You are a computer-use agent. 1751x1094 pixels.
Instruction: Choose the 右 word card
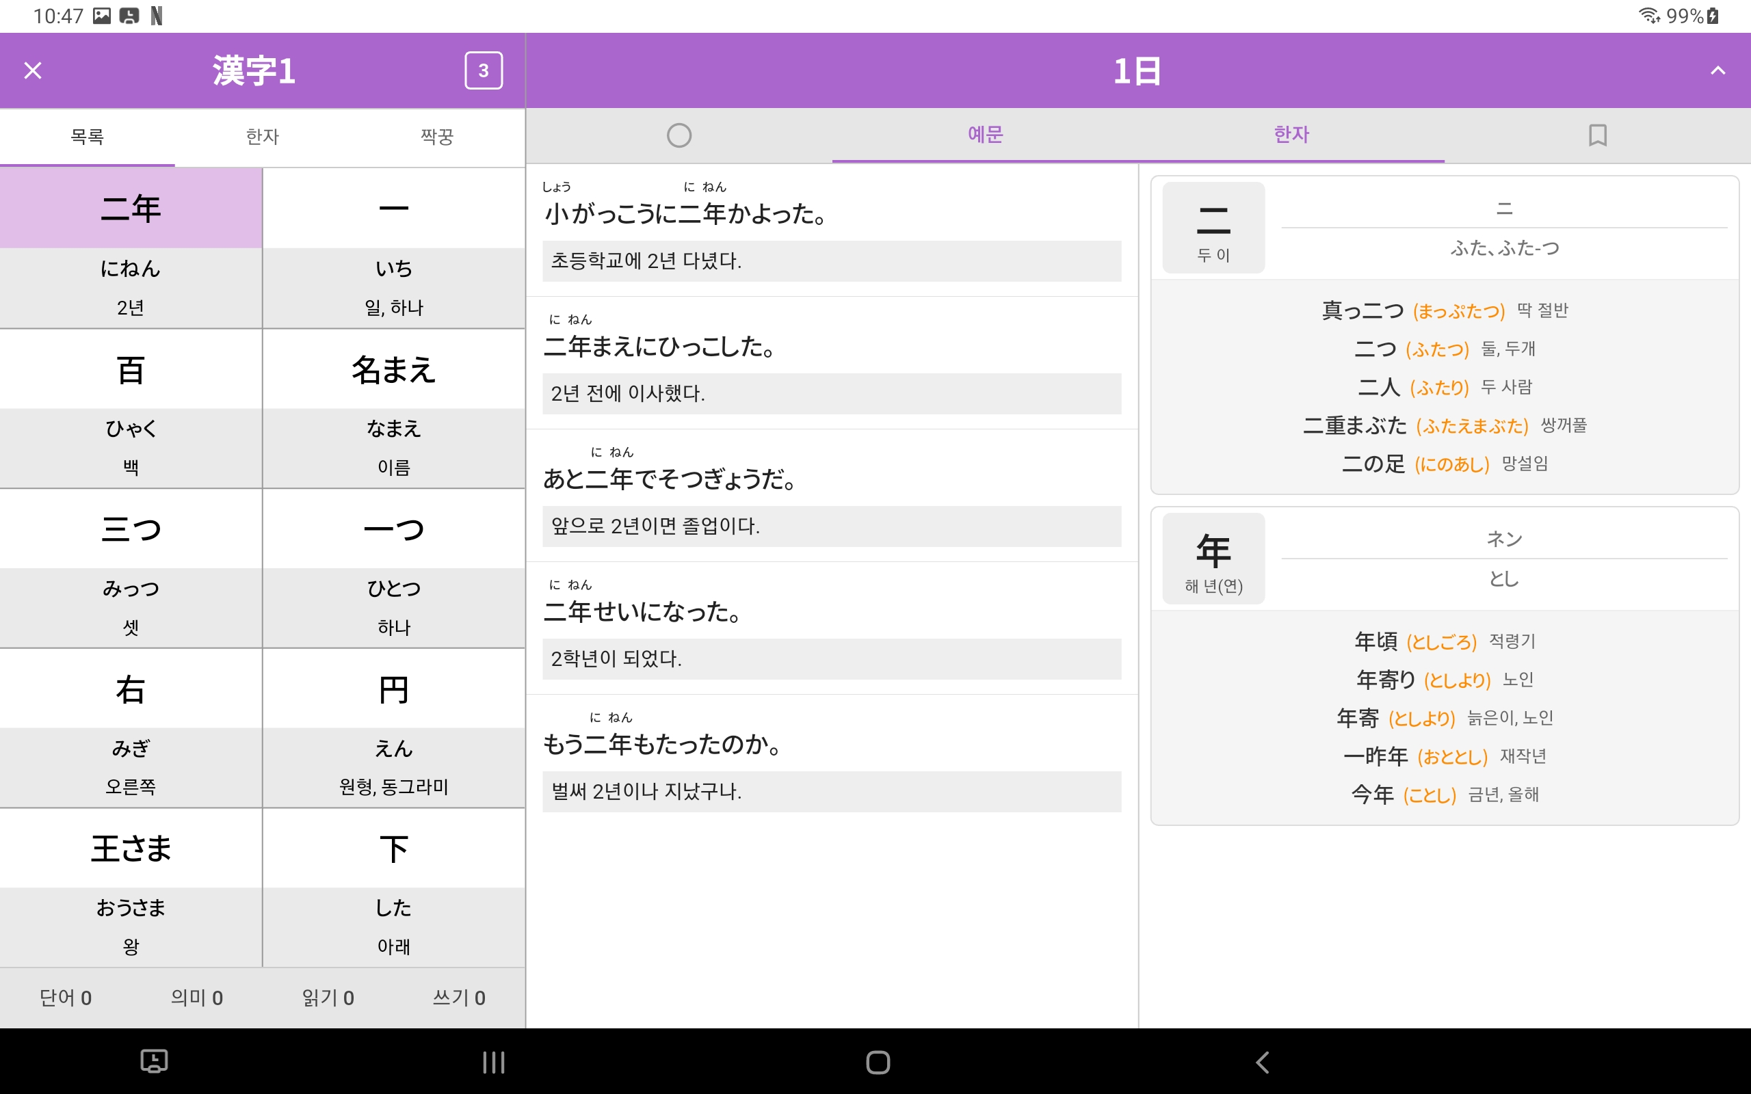coord(131,729)
